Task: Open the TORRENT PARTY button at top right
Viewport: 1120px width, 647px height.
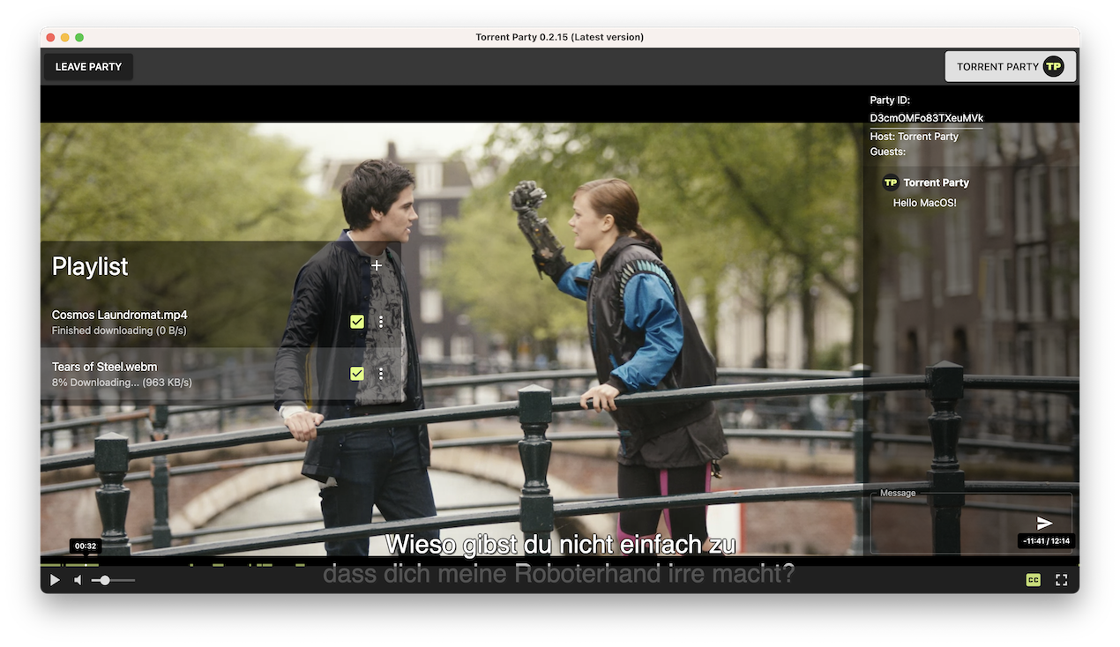Action: (x=1011, y=66)
